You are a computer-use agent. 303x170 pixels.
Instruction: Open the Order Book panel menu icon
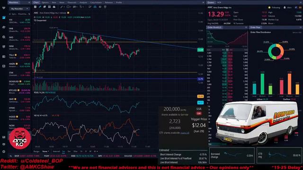[246, 27]
